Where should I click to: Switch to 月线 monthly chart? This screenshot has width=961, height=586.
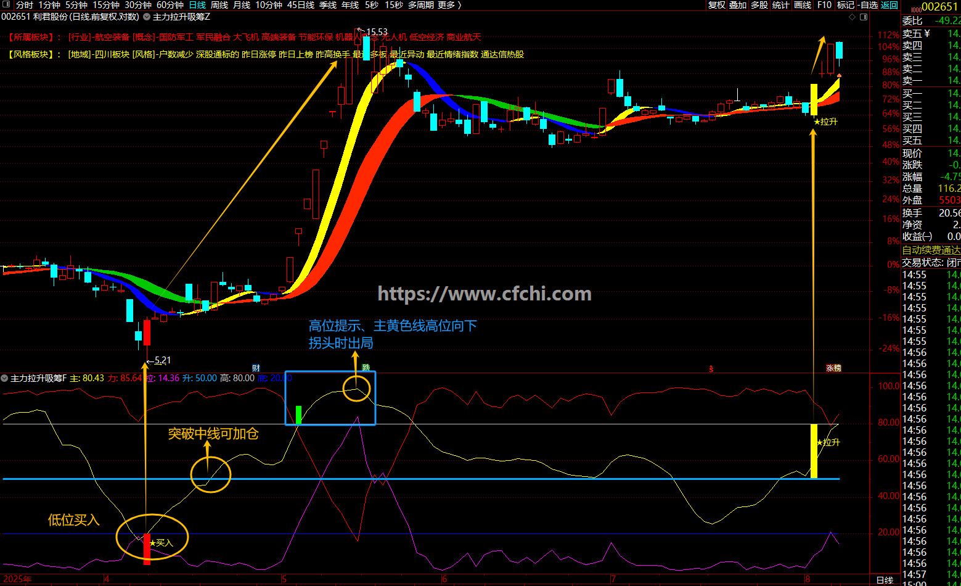coord(242,5)
